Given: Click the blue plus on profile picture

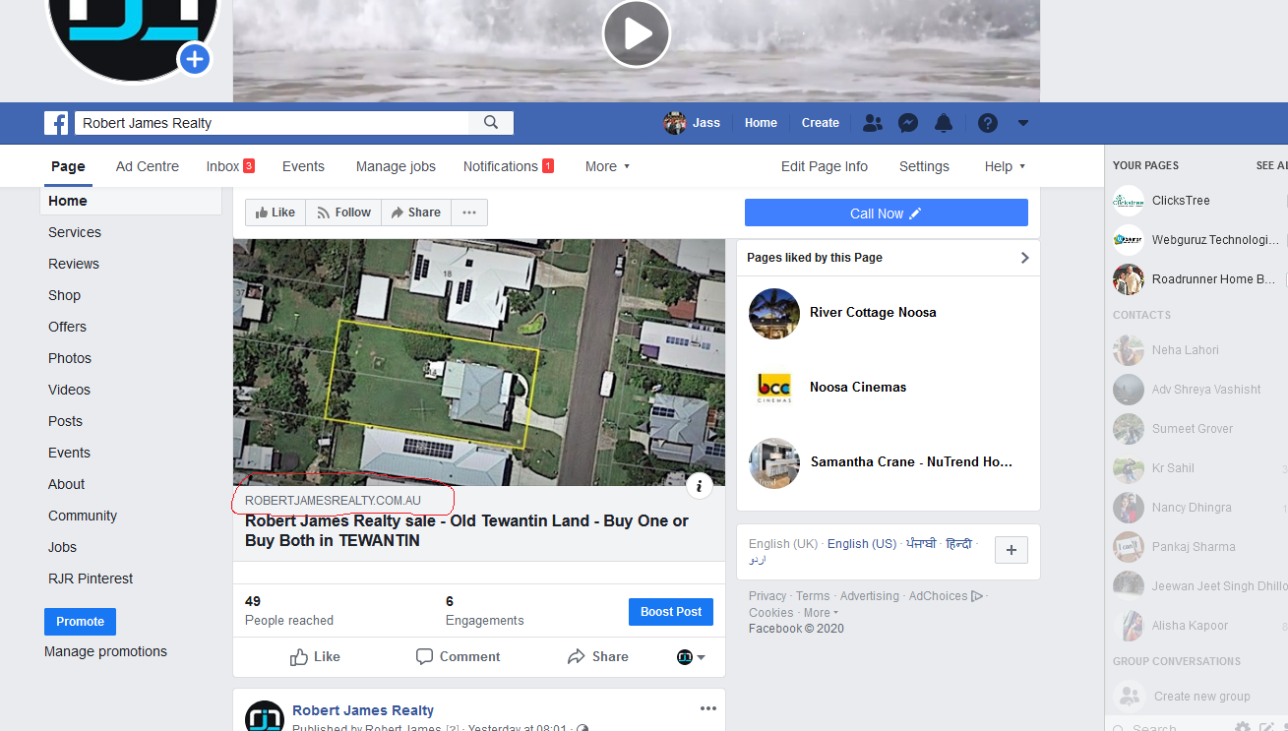Looking at the screenshot, I should pos(194,59).
